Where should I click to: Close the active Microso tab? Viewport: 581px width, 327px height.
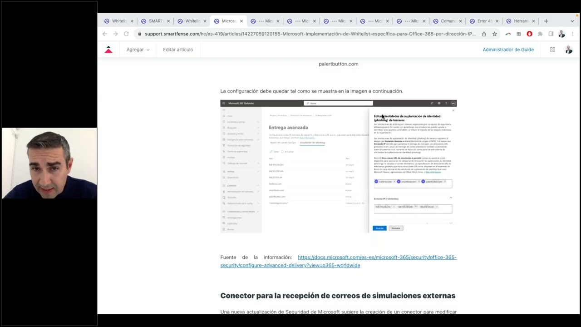click(241, 21)
